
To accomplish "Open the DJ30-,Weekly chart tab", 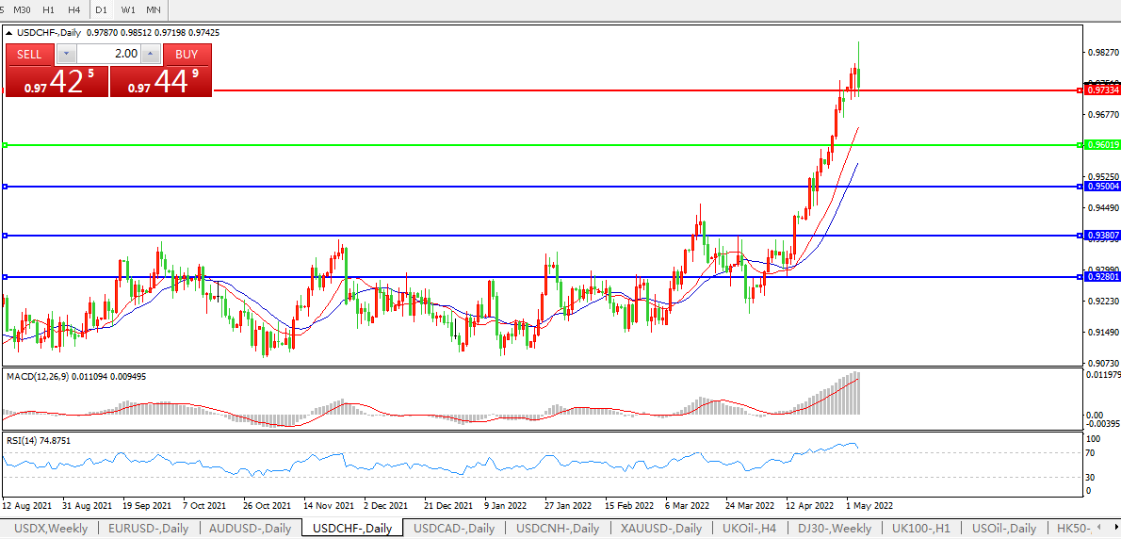I will [834, 529].
